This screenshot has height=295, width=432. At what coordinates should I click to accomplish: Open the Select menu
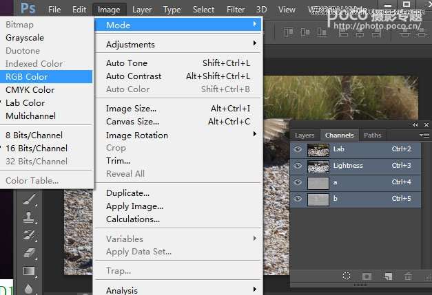pyautogui.click(x=203, y=10)
